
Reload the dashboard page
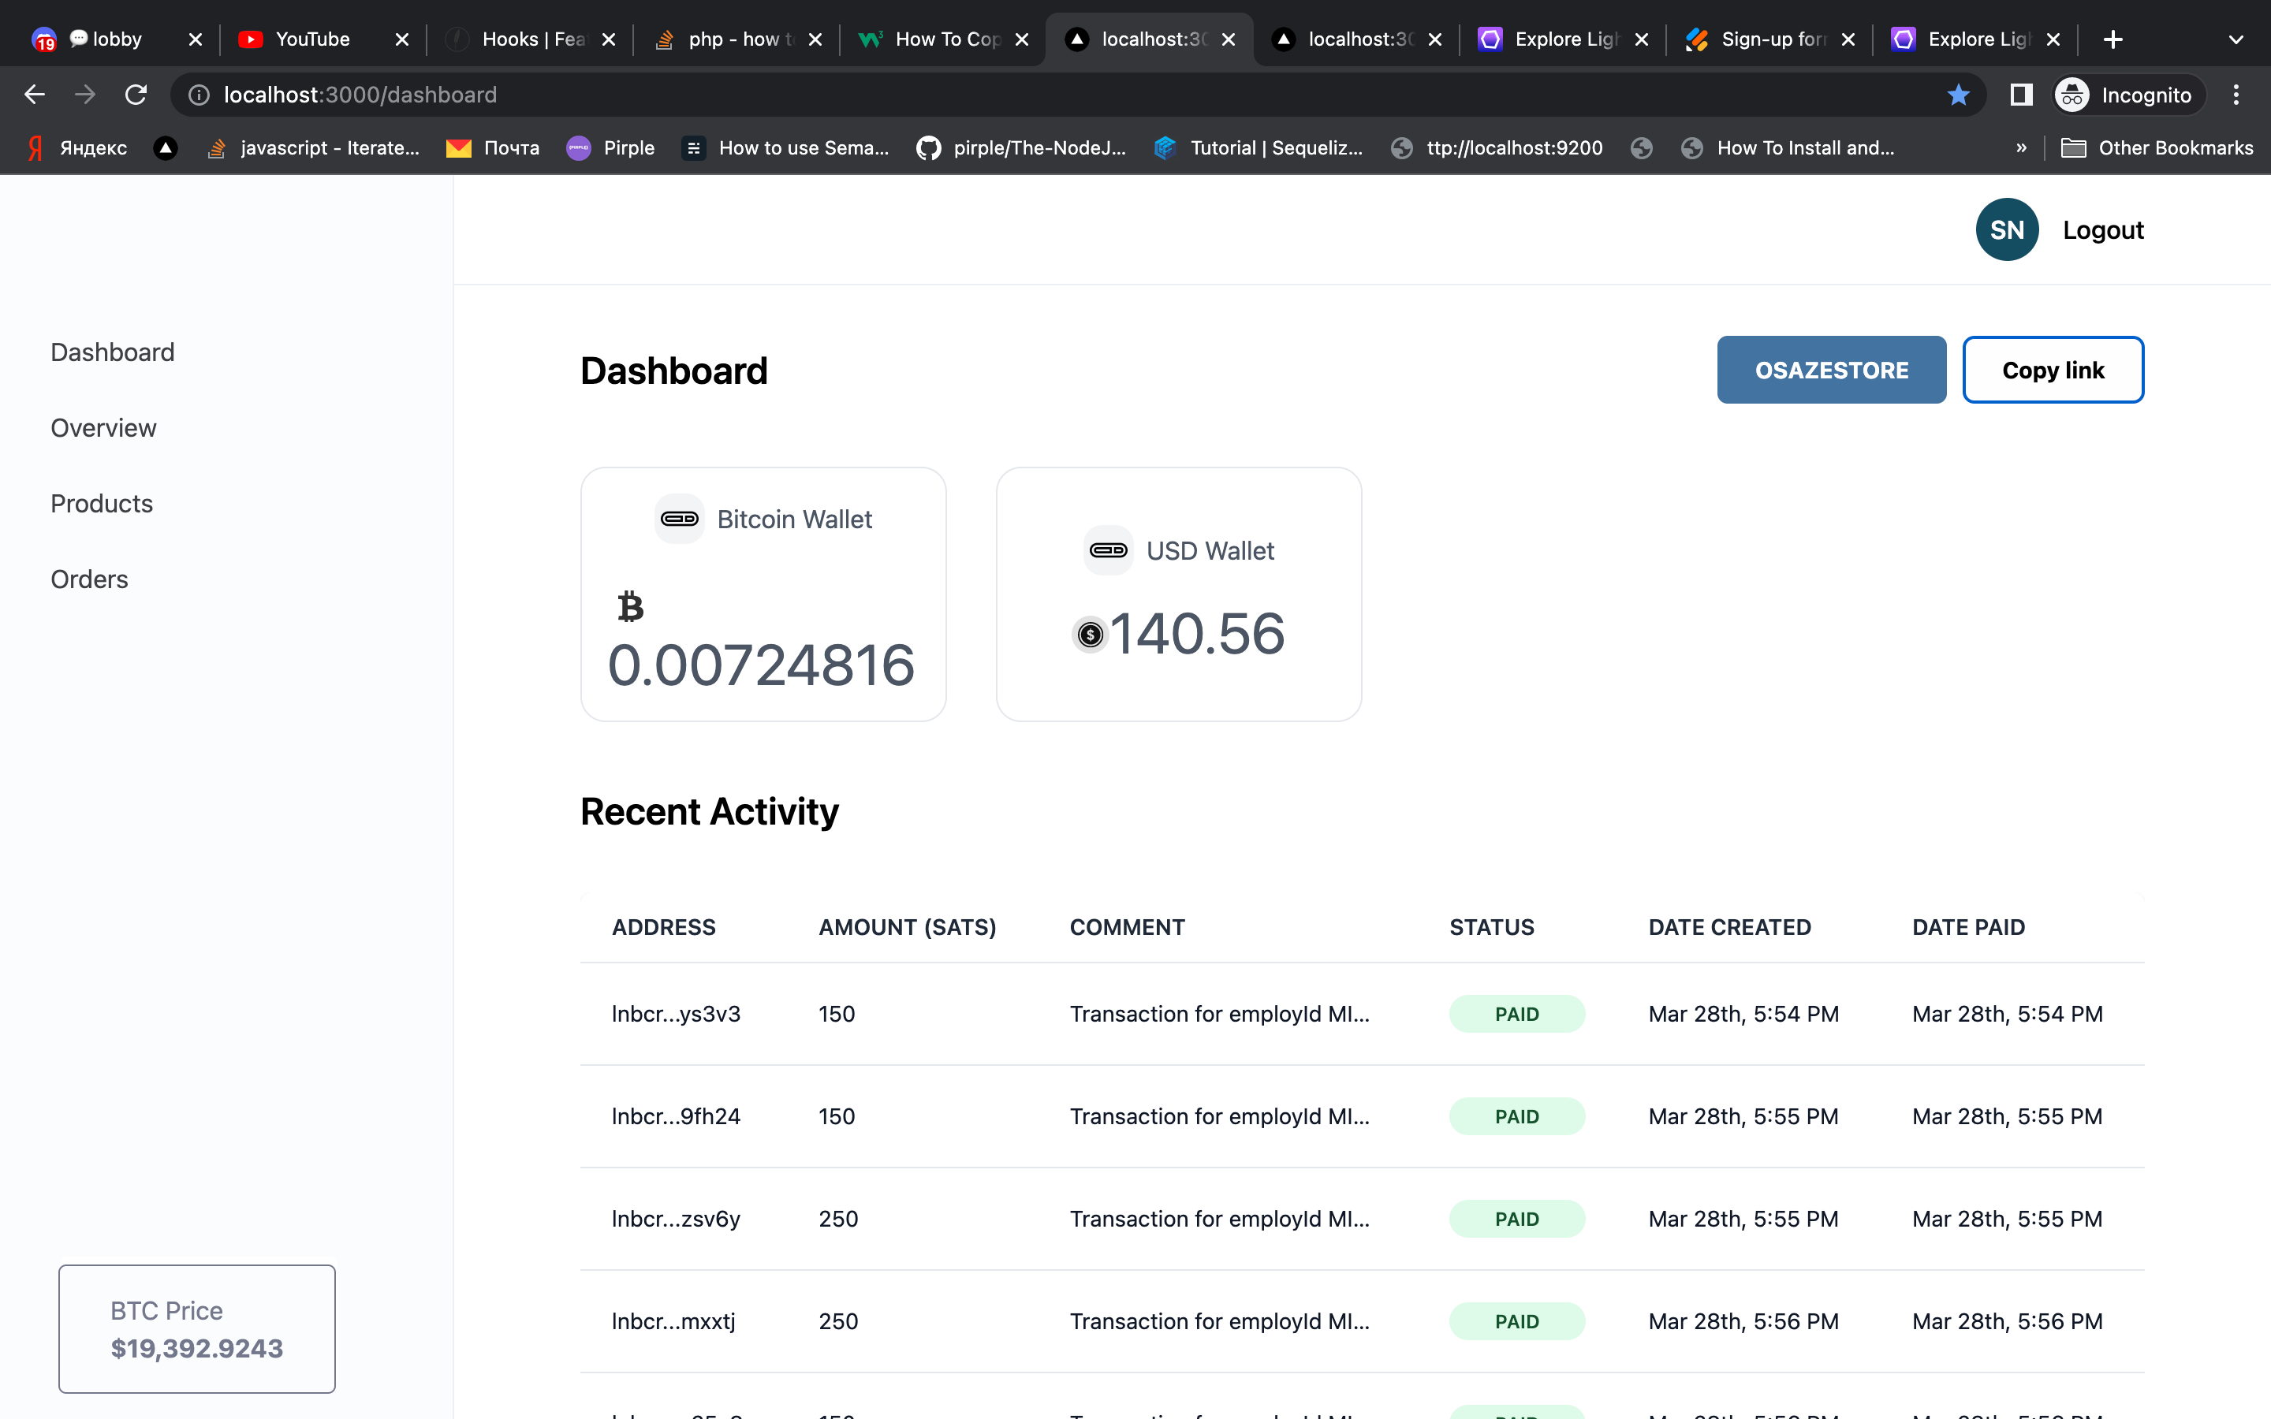pyautogui.click(x=136, y=95)
